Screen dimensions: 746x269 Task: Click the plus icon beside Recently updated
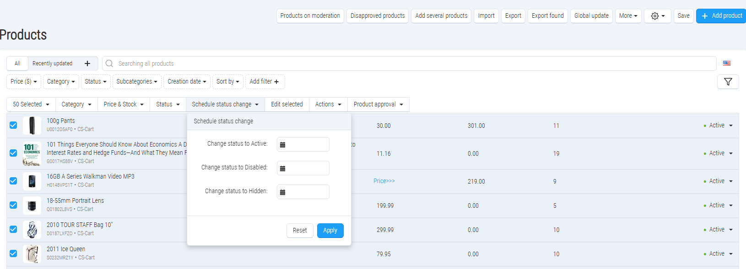click(x=87, y=63)
